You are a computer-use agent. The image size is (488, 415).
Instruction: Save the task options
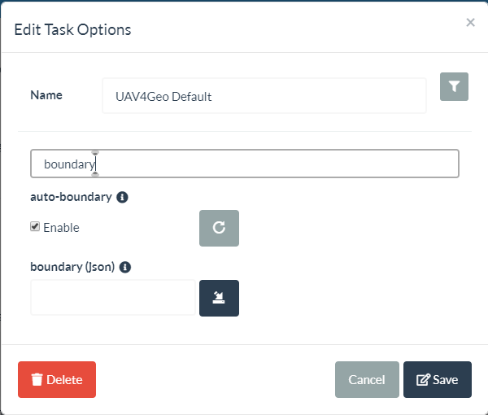(438, 380)
